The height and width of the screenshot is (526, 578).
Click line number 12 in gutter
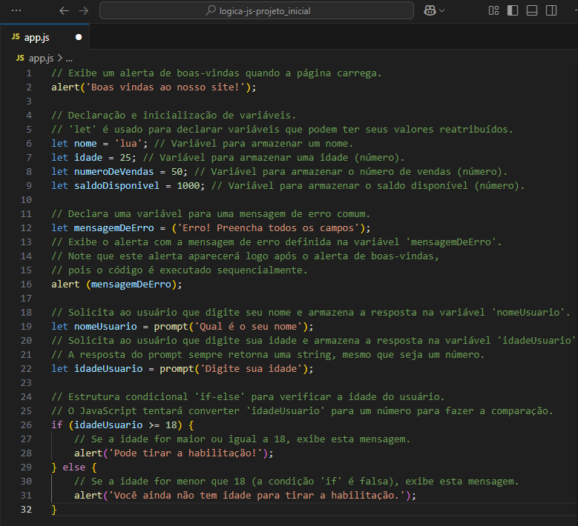tap(26, 228)
